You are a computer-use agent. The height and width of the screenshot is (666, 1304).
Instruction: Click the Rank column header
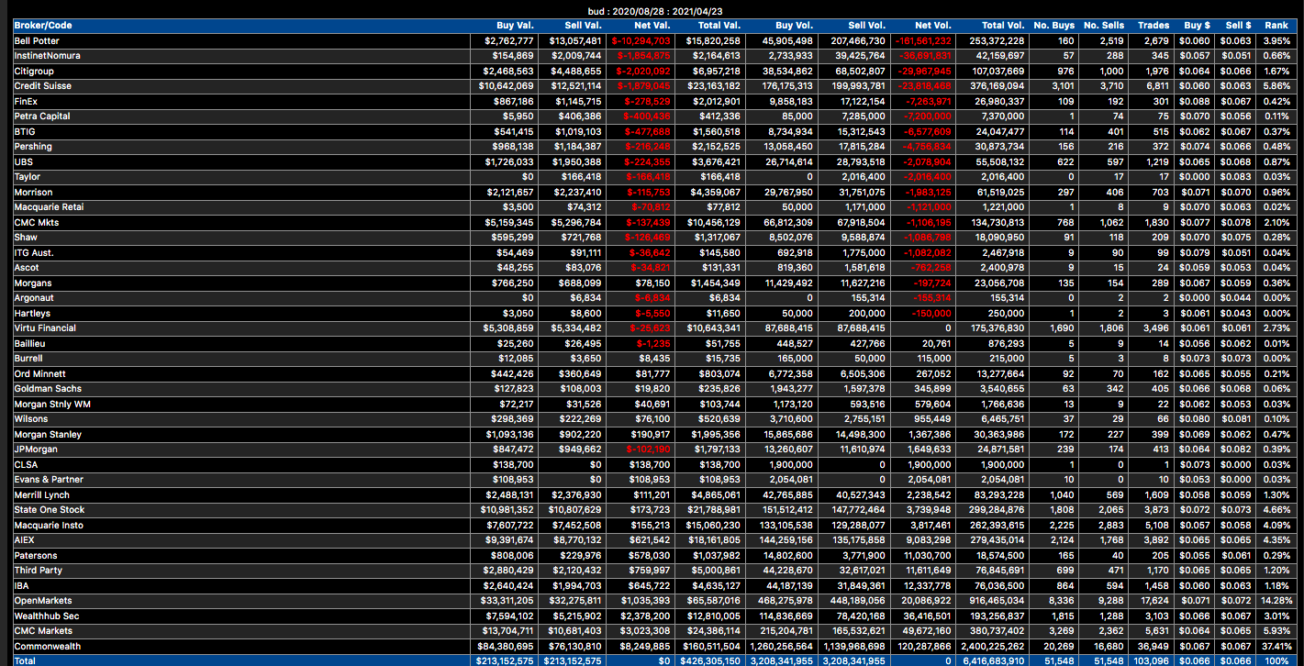(x=1276, y=26)
